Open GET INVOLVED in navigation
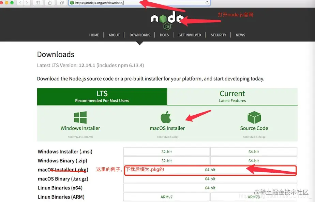315x202 pixels. [x=190, y=35]
